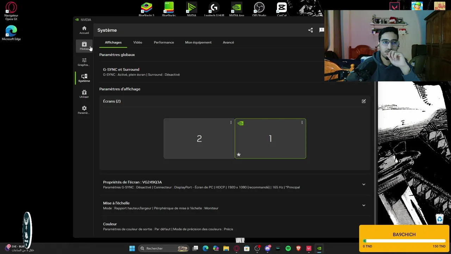The image size is (451, 254).
Task: Click the Windows Start button
Action: click(x=132, y=248)
